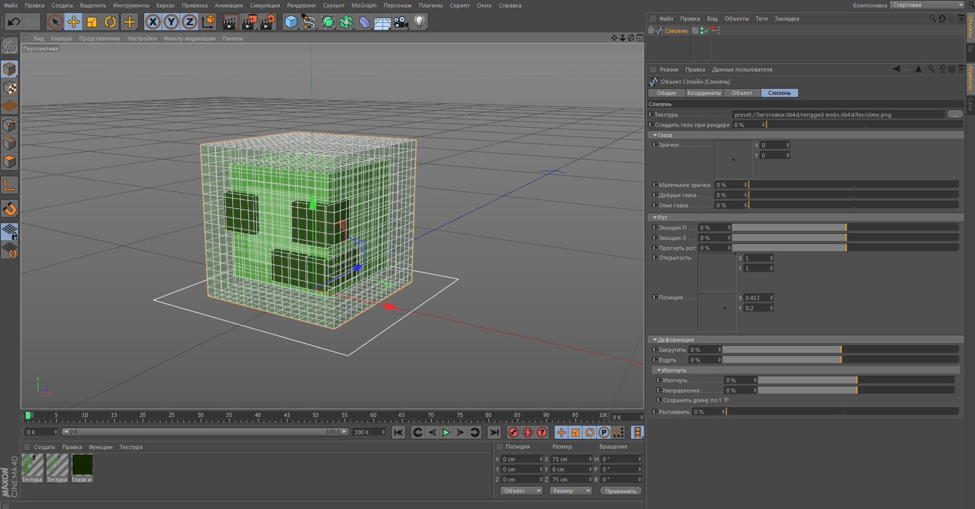The image size is (975, 509).
Task: Toggle position keyframe recording icon
Action: pyautogui.click(x=561, y=432)
